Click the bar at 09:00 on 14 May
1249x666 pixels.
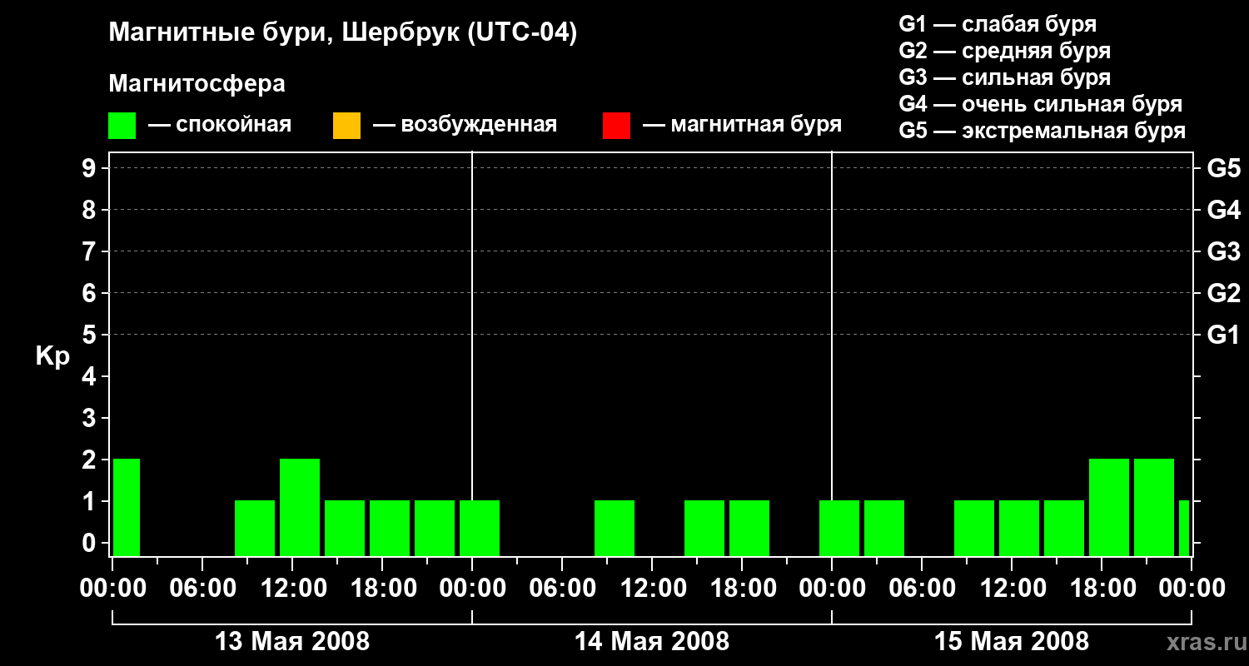tap(615, 528)
